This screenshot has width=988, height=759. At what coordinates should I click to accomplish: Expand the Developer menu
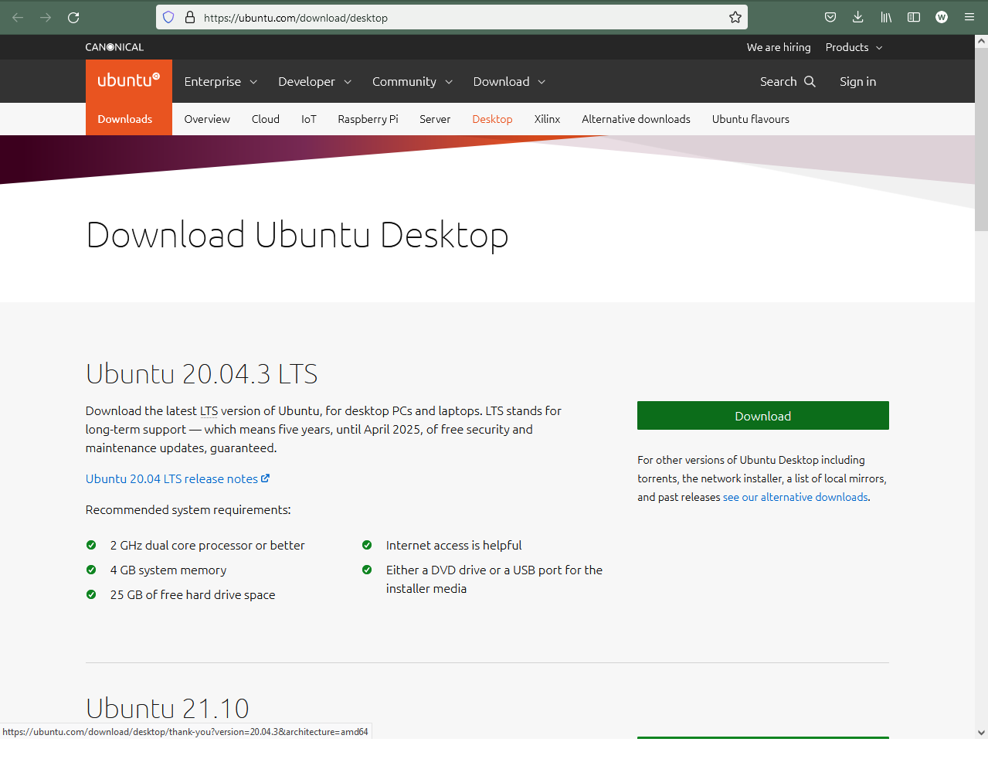point(315,81)
